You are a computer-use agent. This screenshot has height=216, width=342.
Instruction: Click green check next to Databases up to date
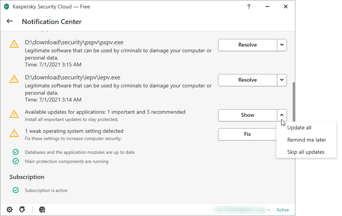tap(16, 152)
